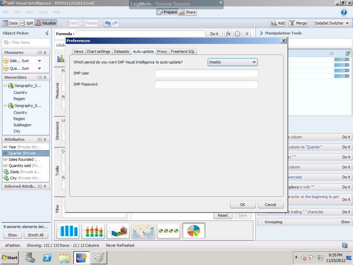Open the Datasets preferences tab
This screenshot has height=265, width=353.
[x=122, y=52]
